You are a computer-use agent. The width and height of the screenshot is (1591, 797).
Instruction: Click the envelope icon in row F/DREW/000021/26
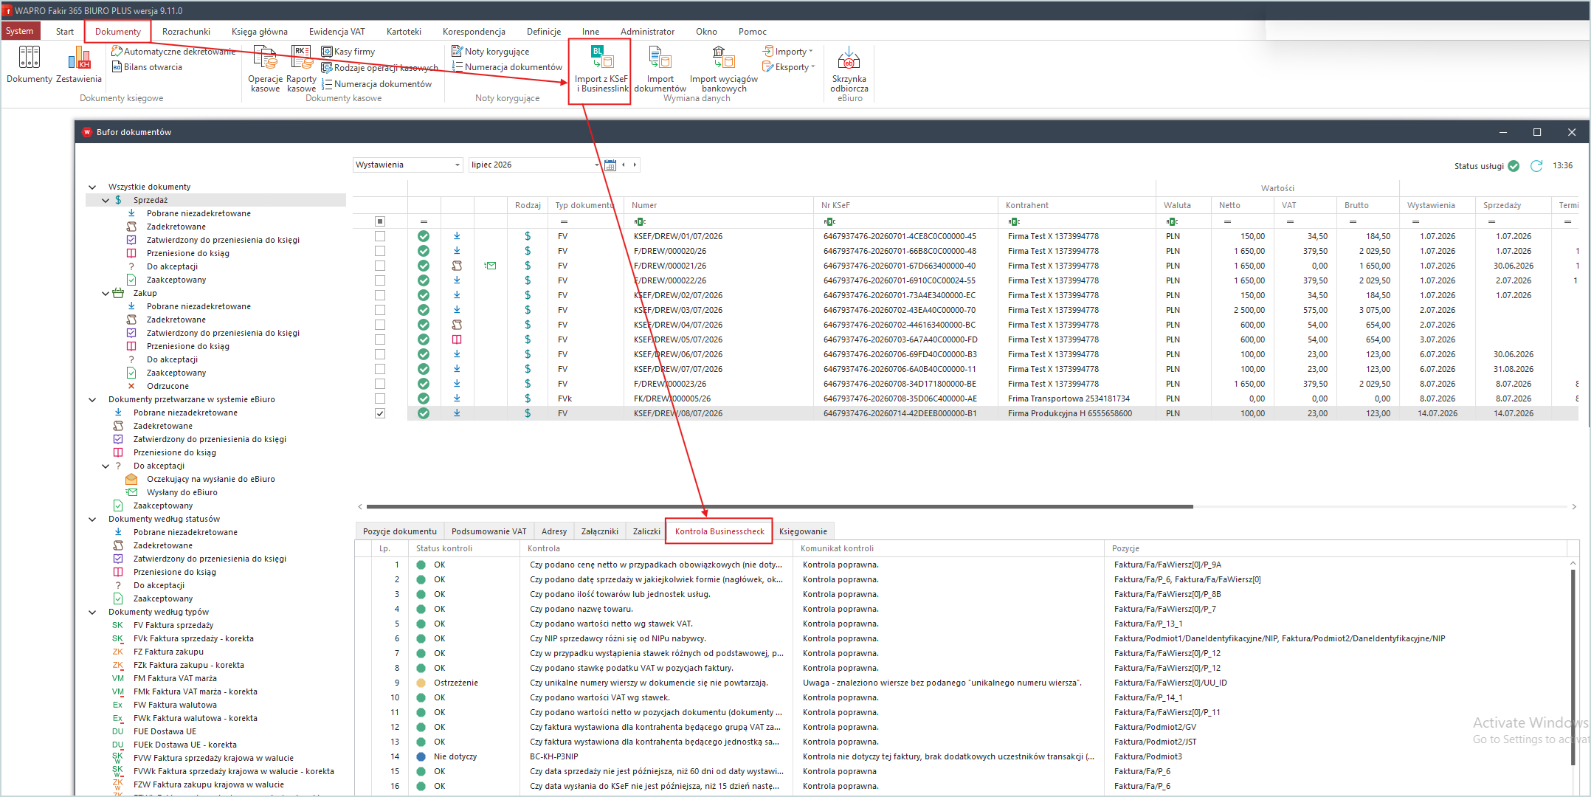tap(490, 266)
